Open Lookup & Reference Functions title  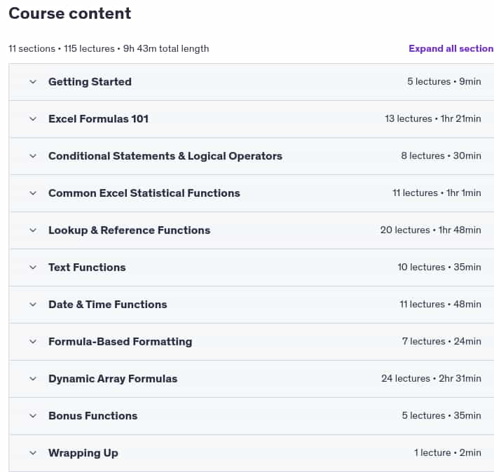tap(129, 230)
